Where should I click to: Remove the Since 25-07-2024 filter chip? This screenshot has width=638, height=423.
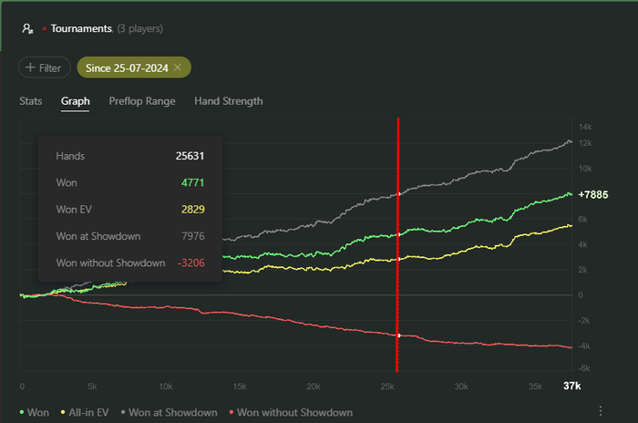(178, 67)
